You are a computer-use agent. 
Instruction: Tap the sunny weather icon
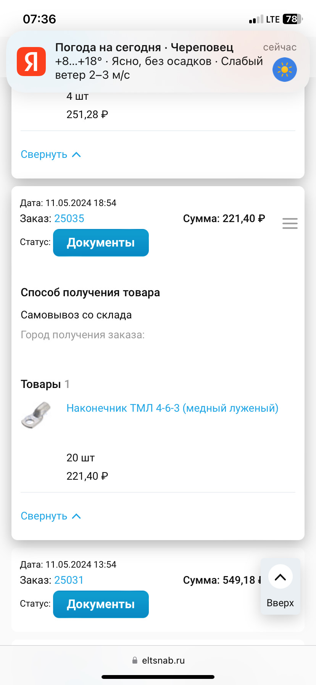[284, 70]
